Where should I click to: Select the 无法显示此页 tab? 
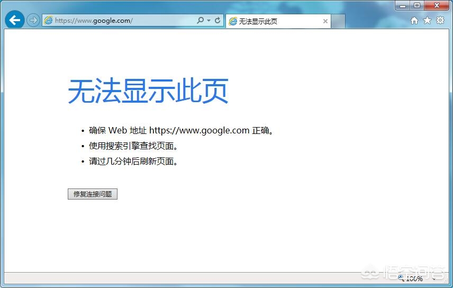coord(278,21)
